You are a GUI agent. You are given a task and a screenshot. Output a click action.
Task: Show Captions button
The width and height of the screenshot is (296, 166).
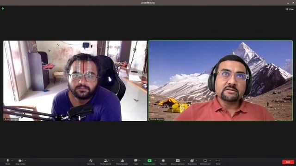(178, 161)
